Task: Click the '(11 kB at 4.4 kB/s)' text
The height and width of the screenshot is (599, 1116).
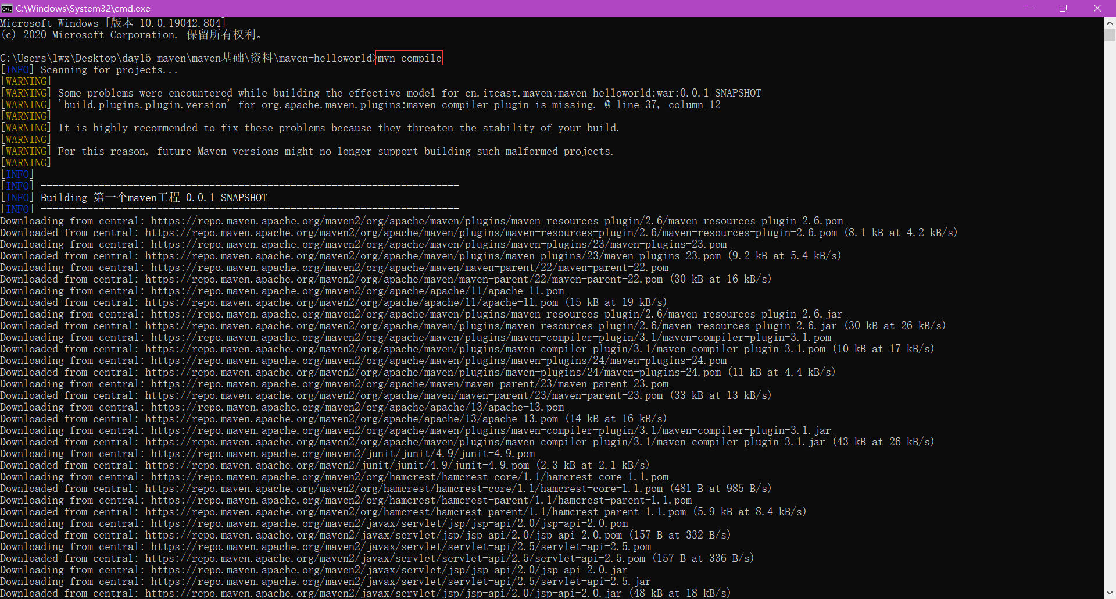Action: 782,372
